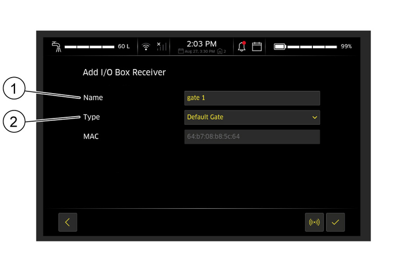
Task: Open the calendar icon in status bar
Action: coord(257,47)
